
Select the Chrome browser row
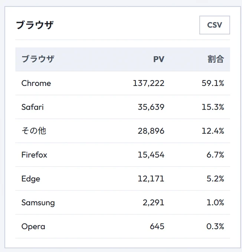[123, 83]
